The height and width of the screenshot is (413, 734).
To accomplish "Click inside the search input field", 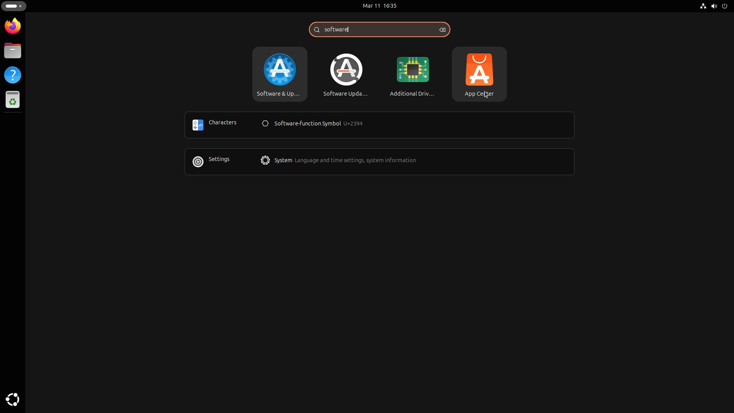I will point(379,29).
